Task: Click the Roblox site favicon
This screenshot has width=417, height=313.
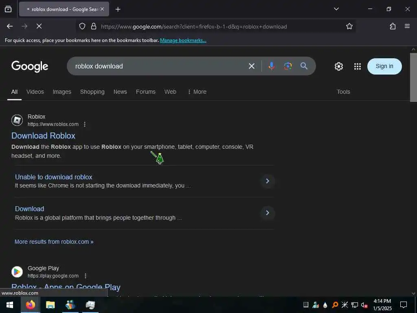Action: click(x=17, y=120)
